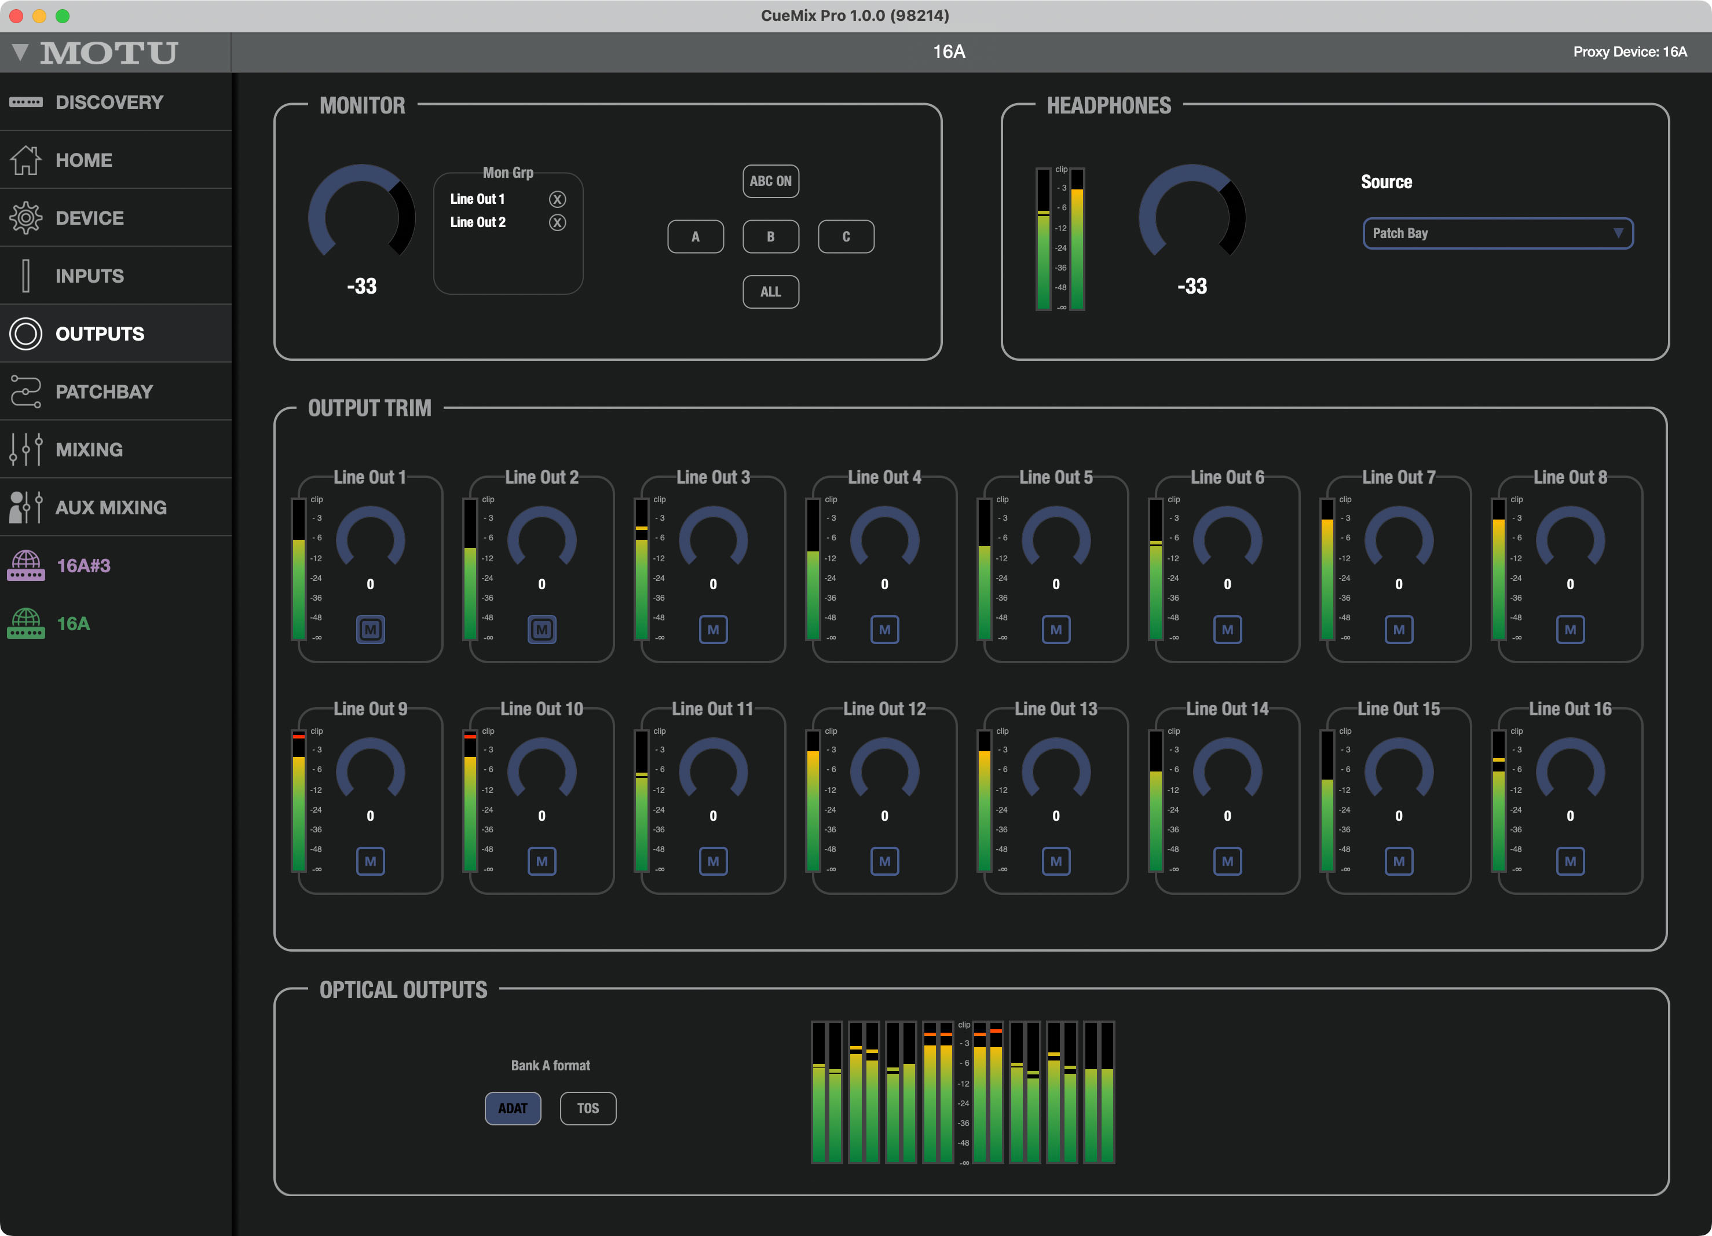Open the Discovery section icon
The image size is (1712, 1236).
pyautogui.click(x=25, y=102)
